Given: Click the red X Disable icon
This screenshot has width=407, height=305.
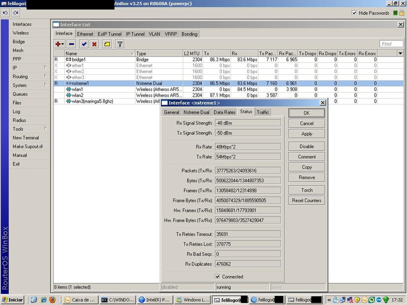Looking at the screenshot, I should [x=94, y=44].
